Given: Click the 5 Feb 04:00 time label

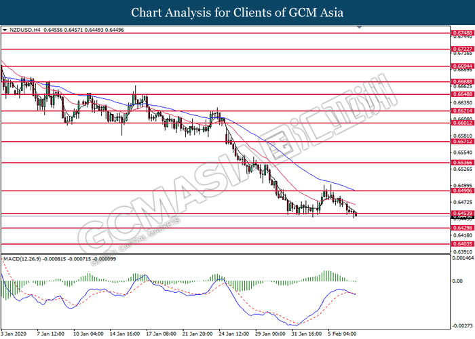Looking at the screenshot, I should [342, 334].
